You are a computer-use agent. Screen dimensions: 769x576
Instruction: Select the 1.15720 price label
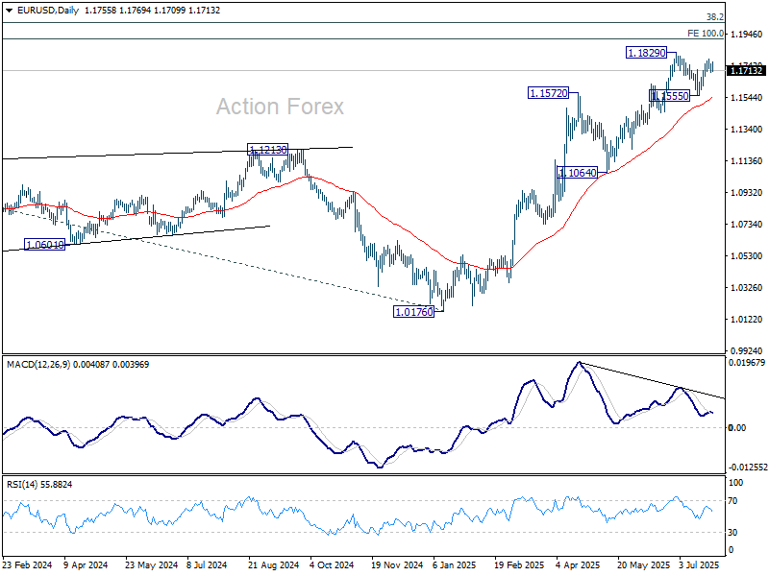pyautogui.click(x=548, y=93)
